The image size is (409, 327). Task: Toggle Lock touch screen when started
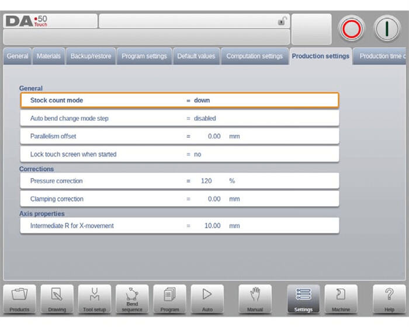(x=197, y=155)
